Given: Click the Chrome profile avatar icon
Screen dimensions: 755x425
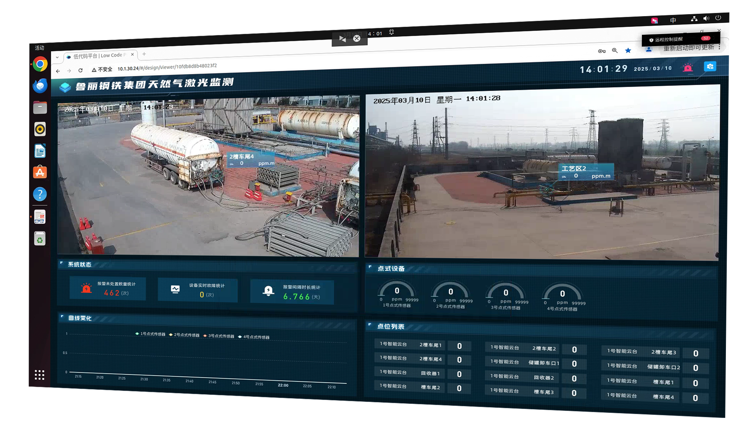Looking at the screenshot, I should [648, 50].
